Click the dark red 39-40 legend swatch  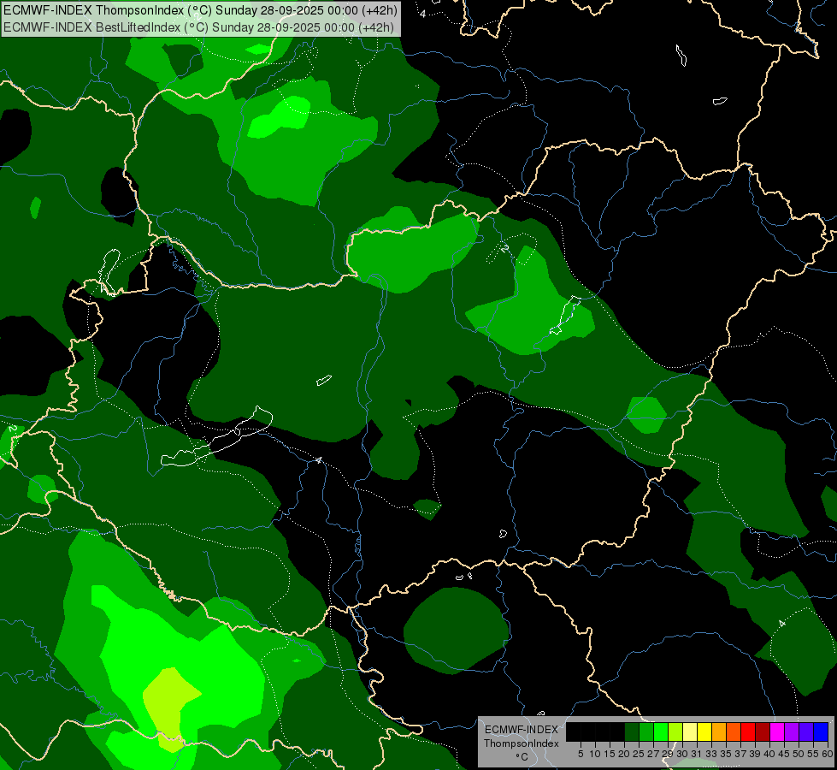coord(762,731)
